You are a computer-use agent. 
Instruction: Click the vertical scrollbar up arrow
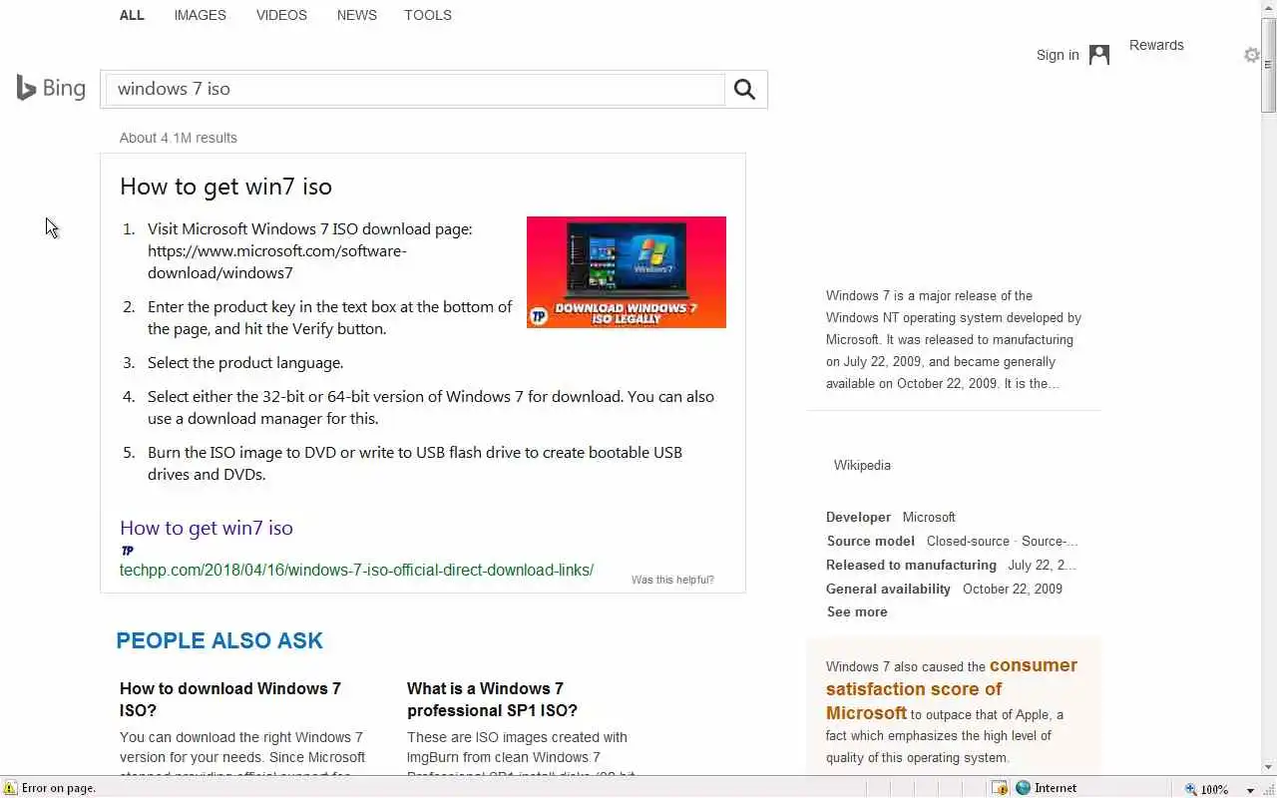pos(1269,8)
